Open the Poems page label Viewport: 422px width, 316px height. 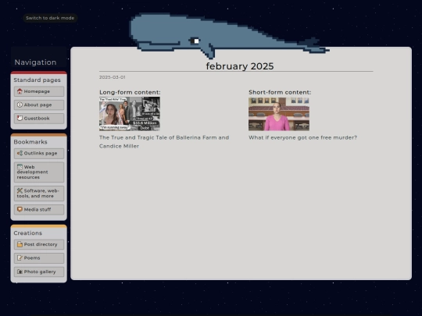click(x=32, y=258)
